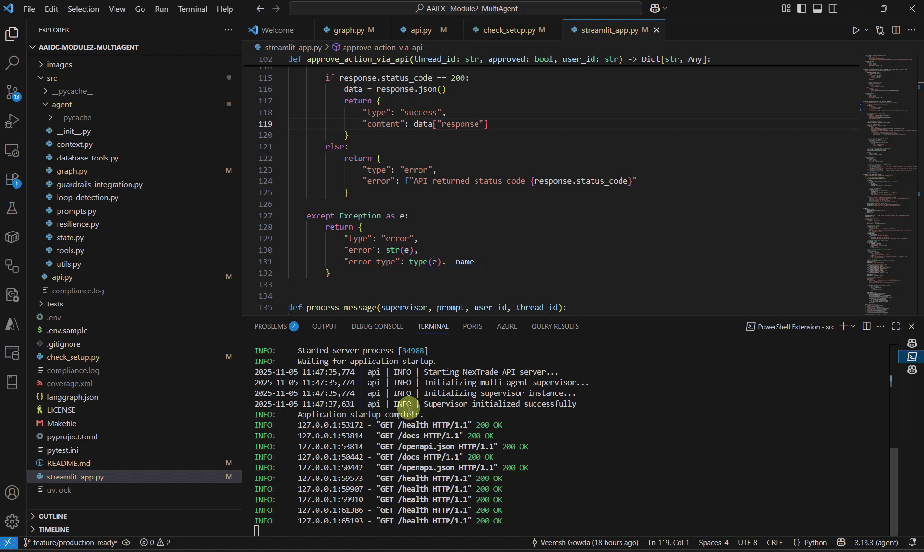Open Manage settings gear
The image size is (924, 552).
(12, 522)
